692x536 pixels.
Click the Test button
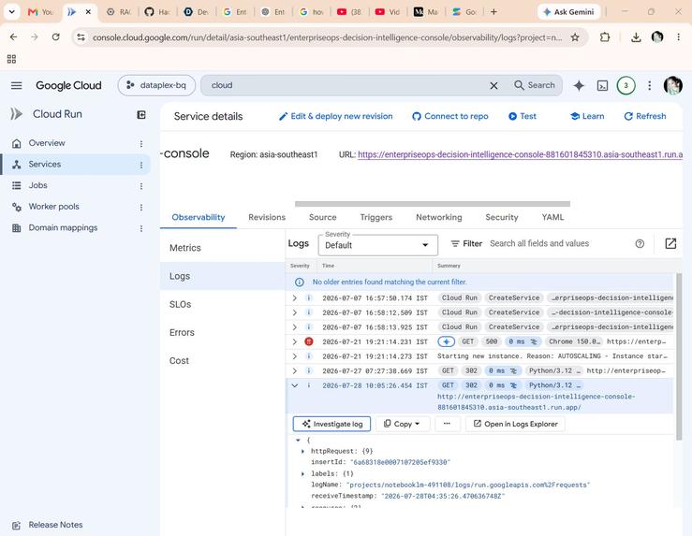[x=523, y=116]
